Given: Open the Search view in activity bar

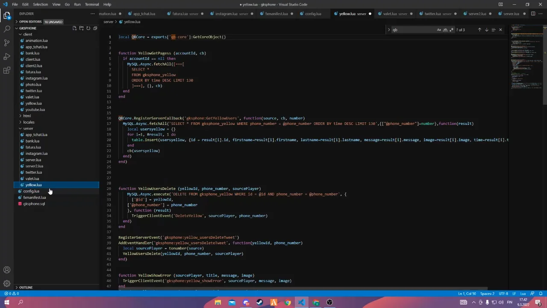Looking at the screenshot, I should click(x=7, y=29).
